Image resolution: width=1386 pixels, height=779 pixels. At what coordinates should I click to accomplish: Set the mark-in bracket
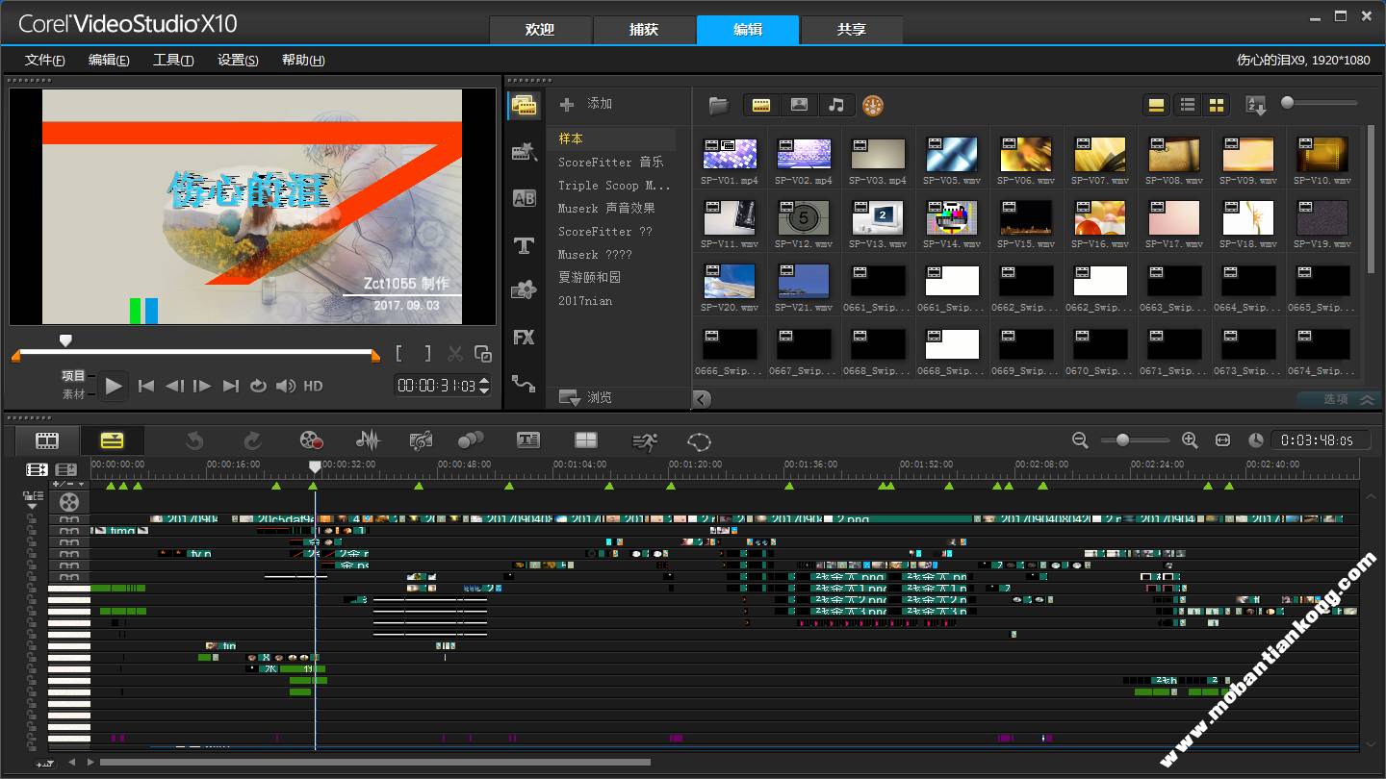pos(399,353)
